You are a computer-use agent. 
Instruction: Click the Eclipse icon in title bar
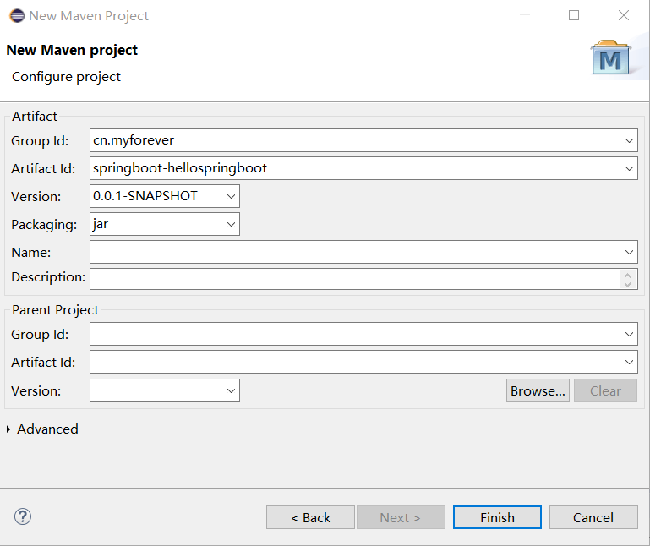17,16
